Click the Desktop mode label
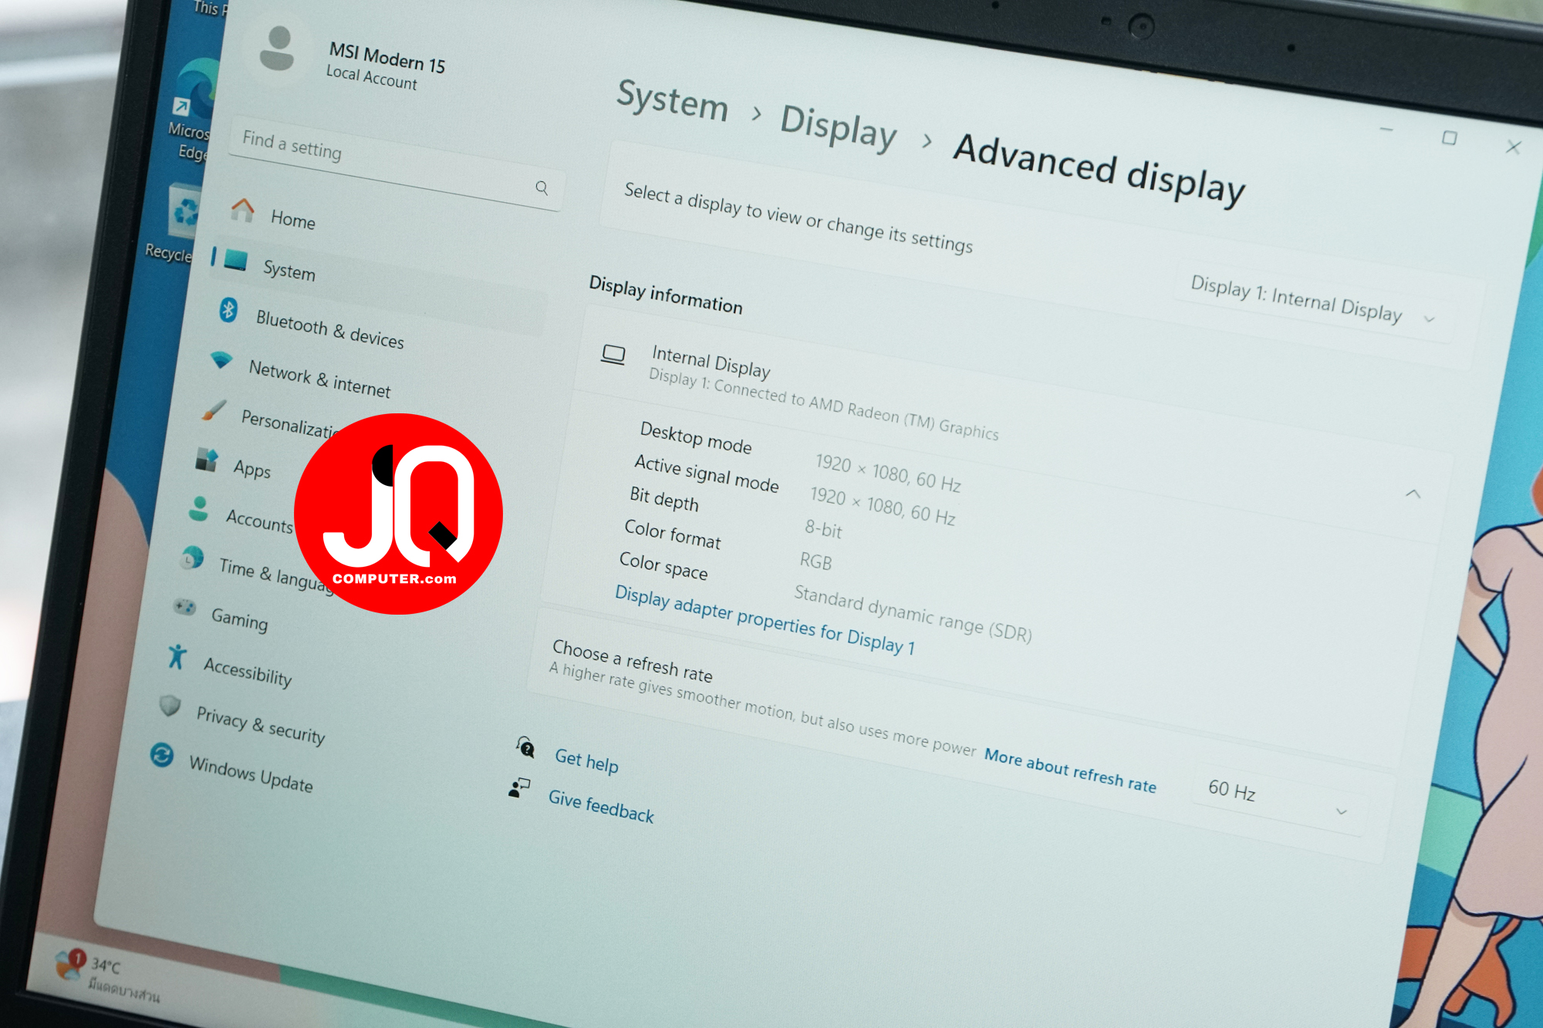Screen dimensions: 1543x1028 coord(695,437)
